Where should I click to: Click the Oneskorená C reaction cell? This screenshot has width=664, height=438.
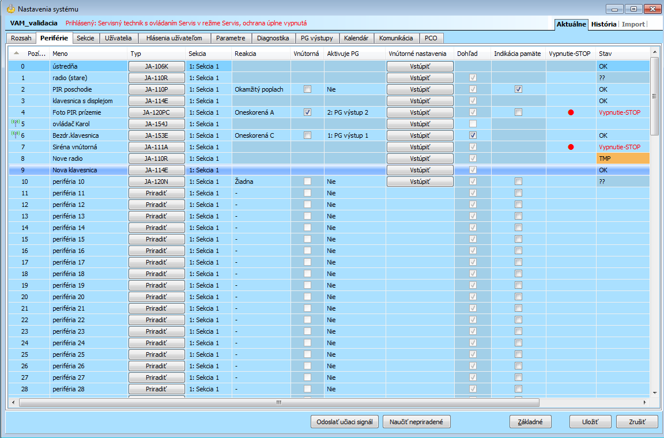click(261, 135)
